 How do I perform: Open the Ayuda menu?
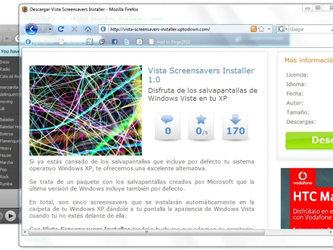(157, 19)
